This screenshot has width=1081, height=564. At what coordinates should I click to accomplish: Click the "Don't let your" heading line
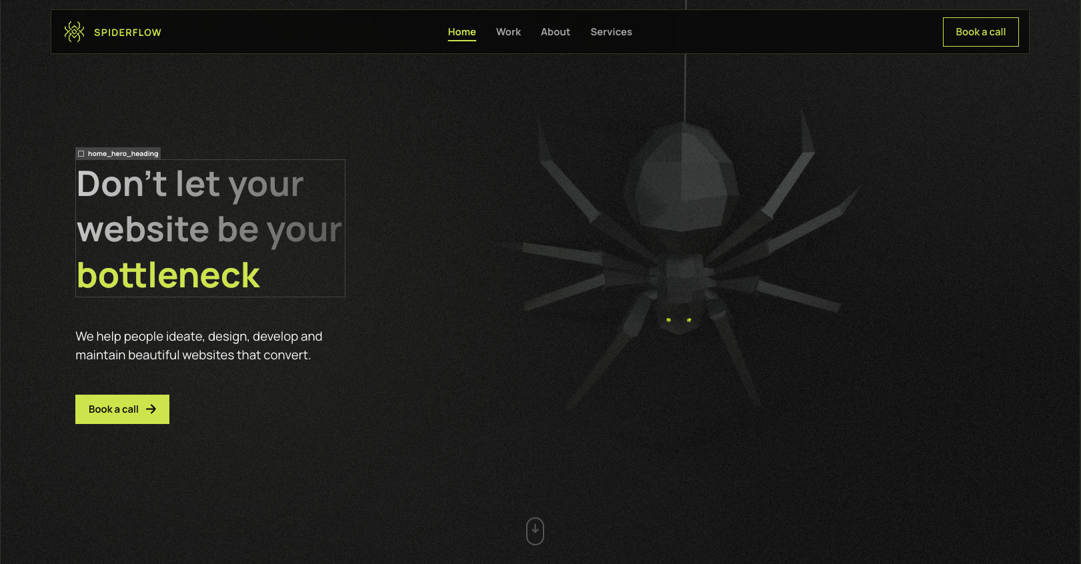click(190, 184)
